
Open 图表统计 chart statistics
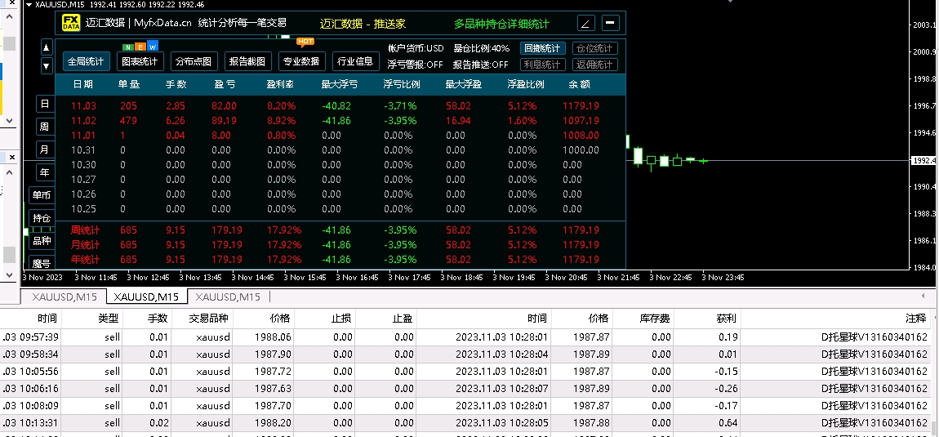pos(140,61)
